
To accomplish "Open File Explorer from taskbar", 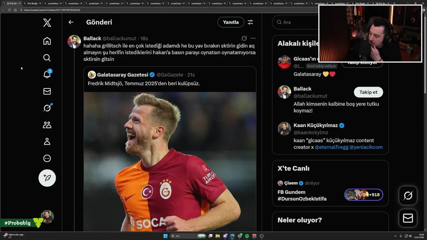I will [x=218, y=236].
